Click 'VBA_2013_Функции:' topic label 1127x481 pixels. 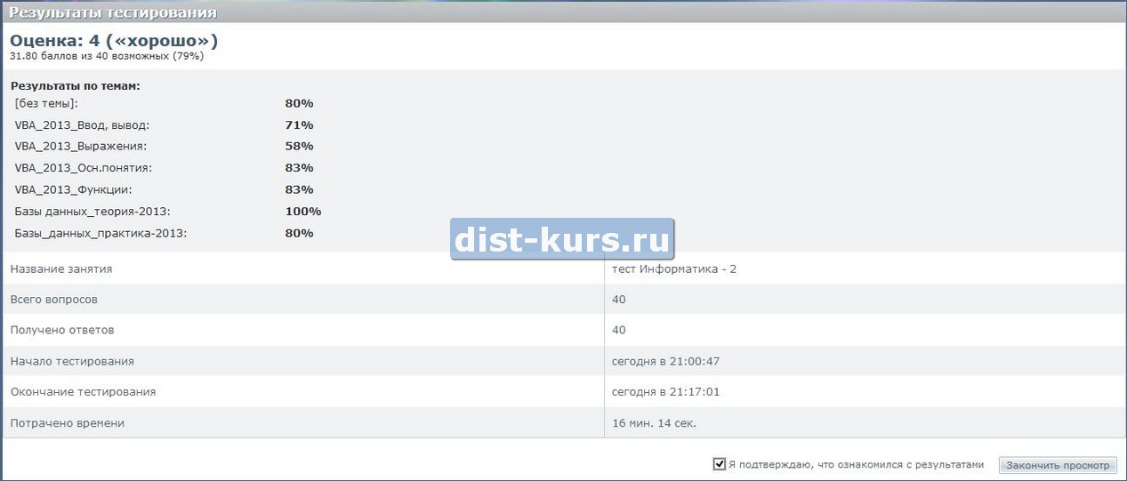[74, 189]
